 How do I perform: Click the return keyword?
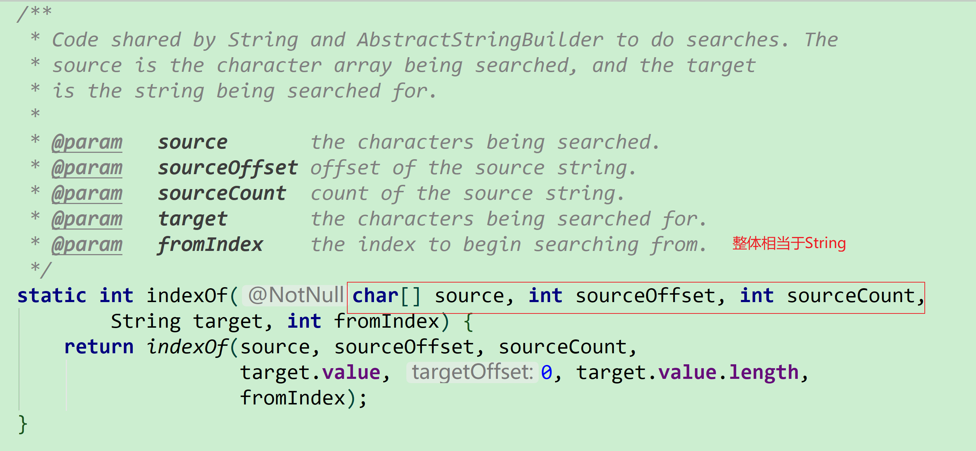coord(99,347)
